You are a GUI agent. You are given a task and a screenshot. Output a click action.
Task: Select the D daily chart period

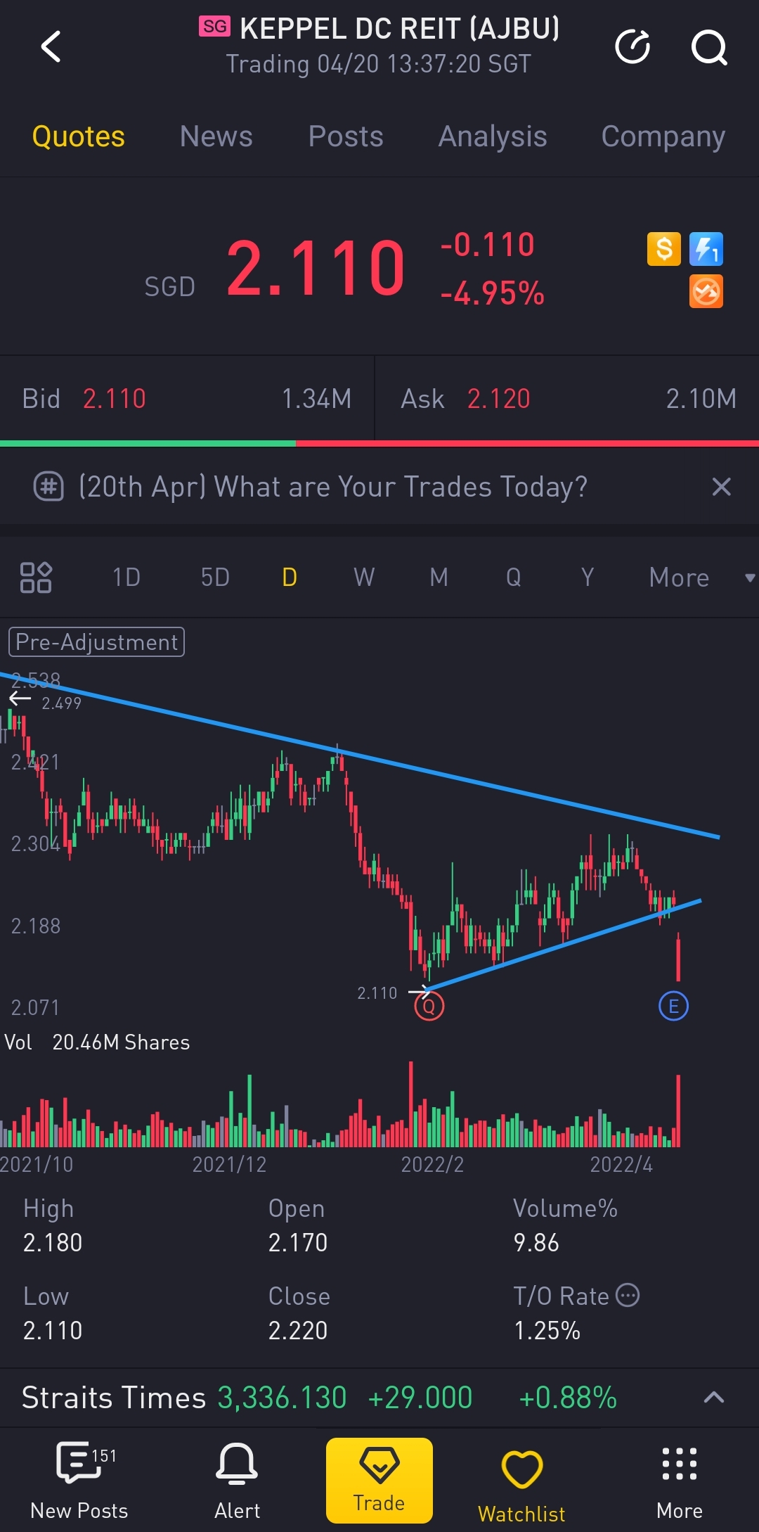[290, 577]
